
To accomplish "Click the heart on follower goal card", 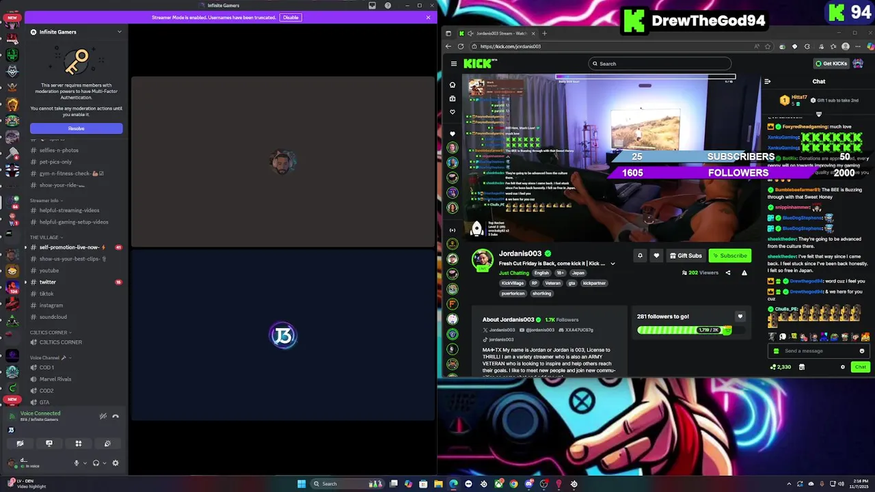I will point(740,316).
